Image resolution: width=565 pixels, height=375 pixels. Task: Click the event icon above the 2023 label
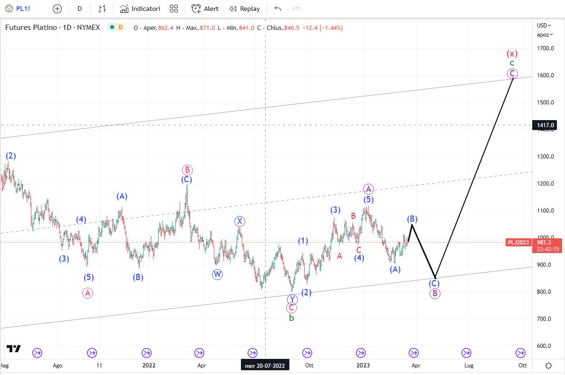[361, 353]
